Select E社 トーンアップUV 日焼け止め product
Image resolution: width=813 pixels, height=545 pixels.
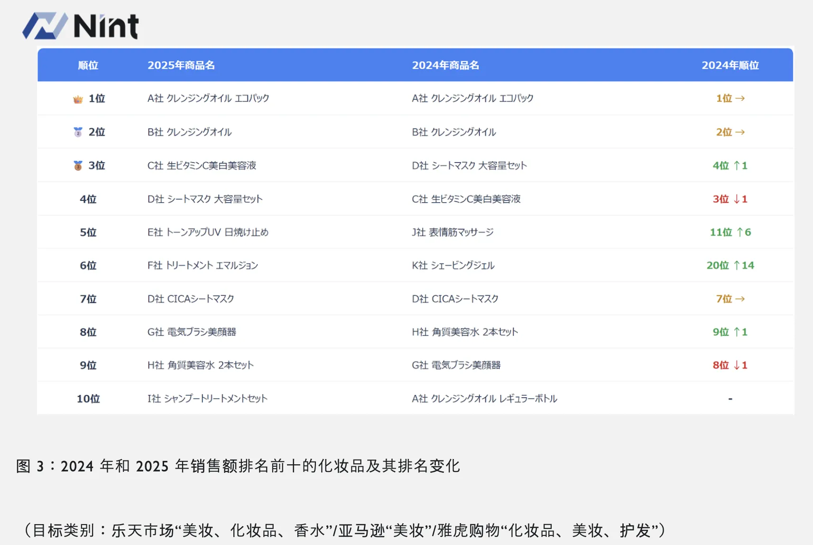pos(208,232)
